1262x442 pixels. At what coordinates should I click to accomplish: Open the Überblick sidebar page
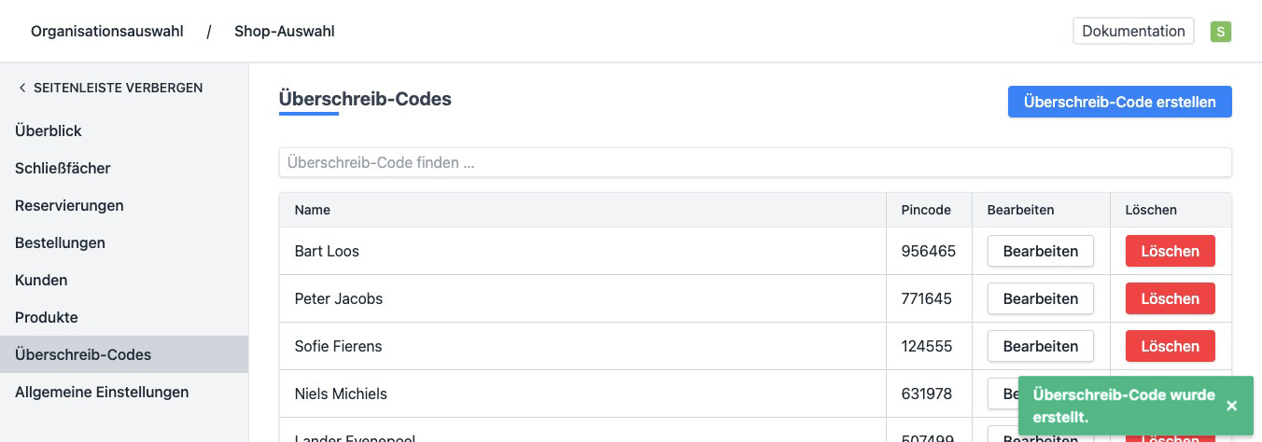[x=49, y=131]
